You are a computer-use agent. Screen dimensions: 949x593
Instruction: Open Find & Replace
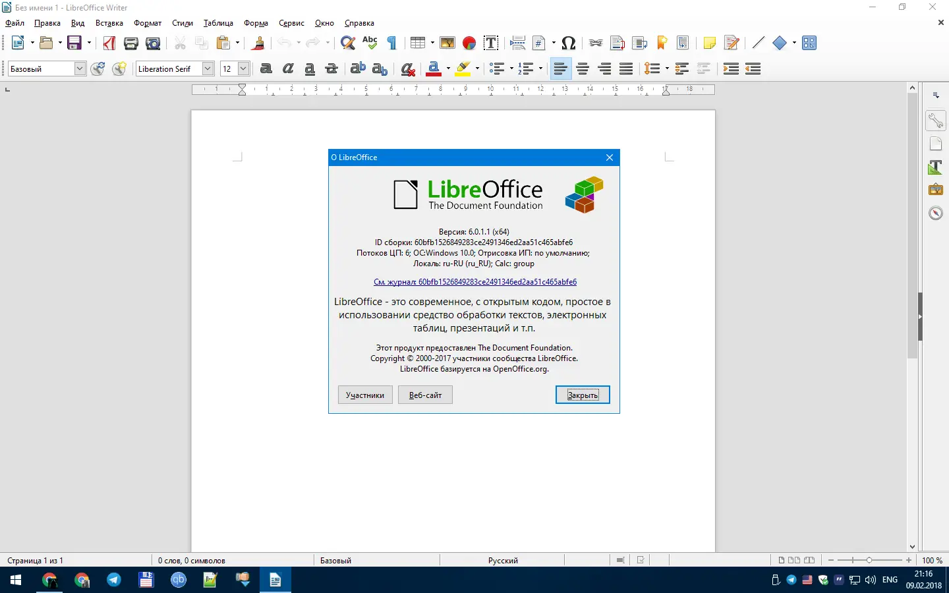(x=347, y=43)
